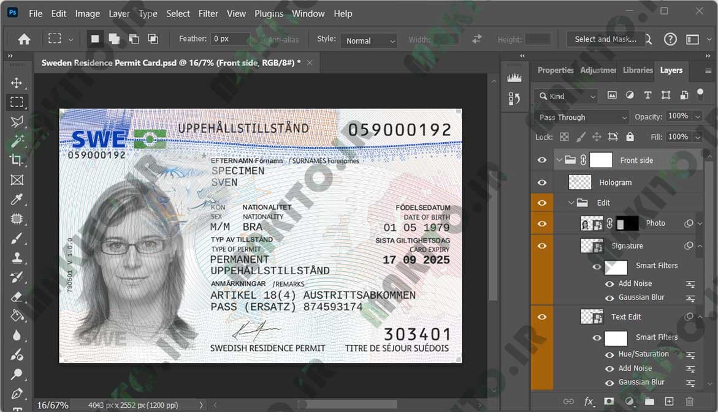Open the Fill value dropdown arrow
Screen dimensions: 718x412
(x=697, y=137)
